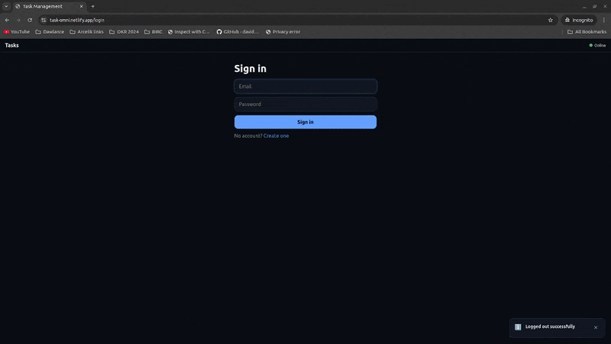Open the Chrome three-dot menu
Viewport: 611px width, 344px height.
pos(604,20)
